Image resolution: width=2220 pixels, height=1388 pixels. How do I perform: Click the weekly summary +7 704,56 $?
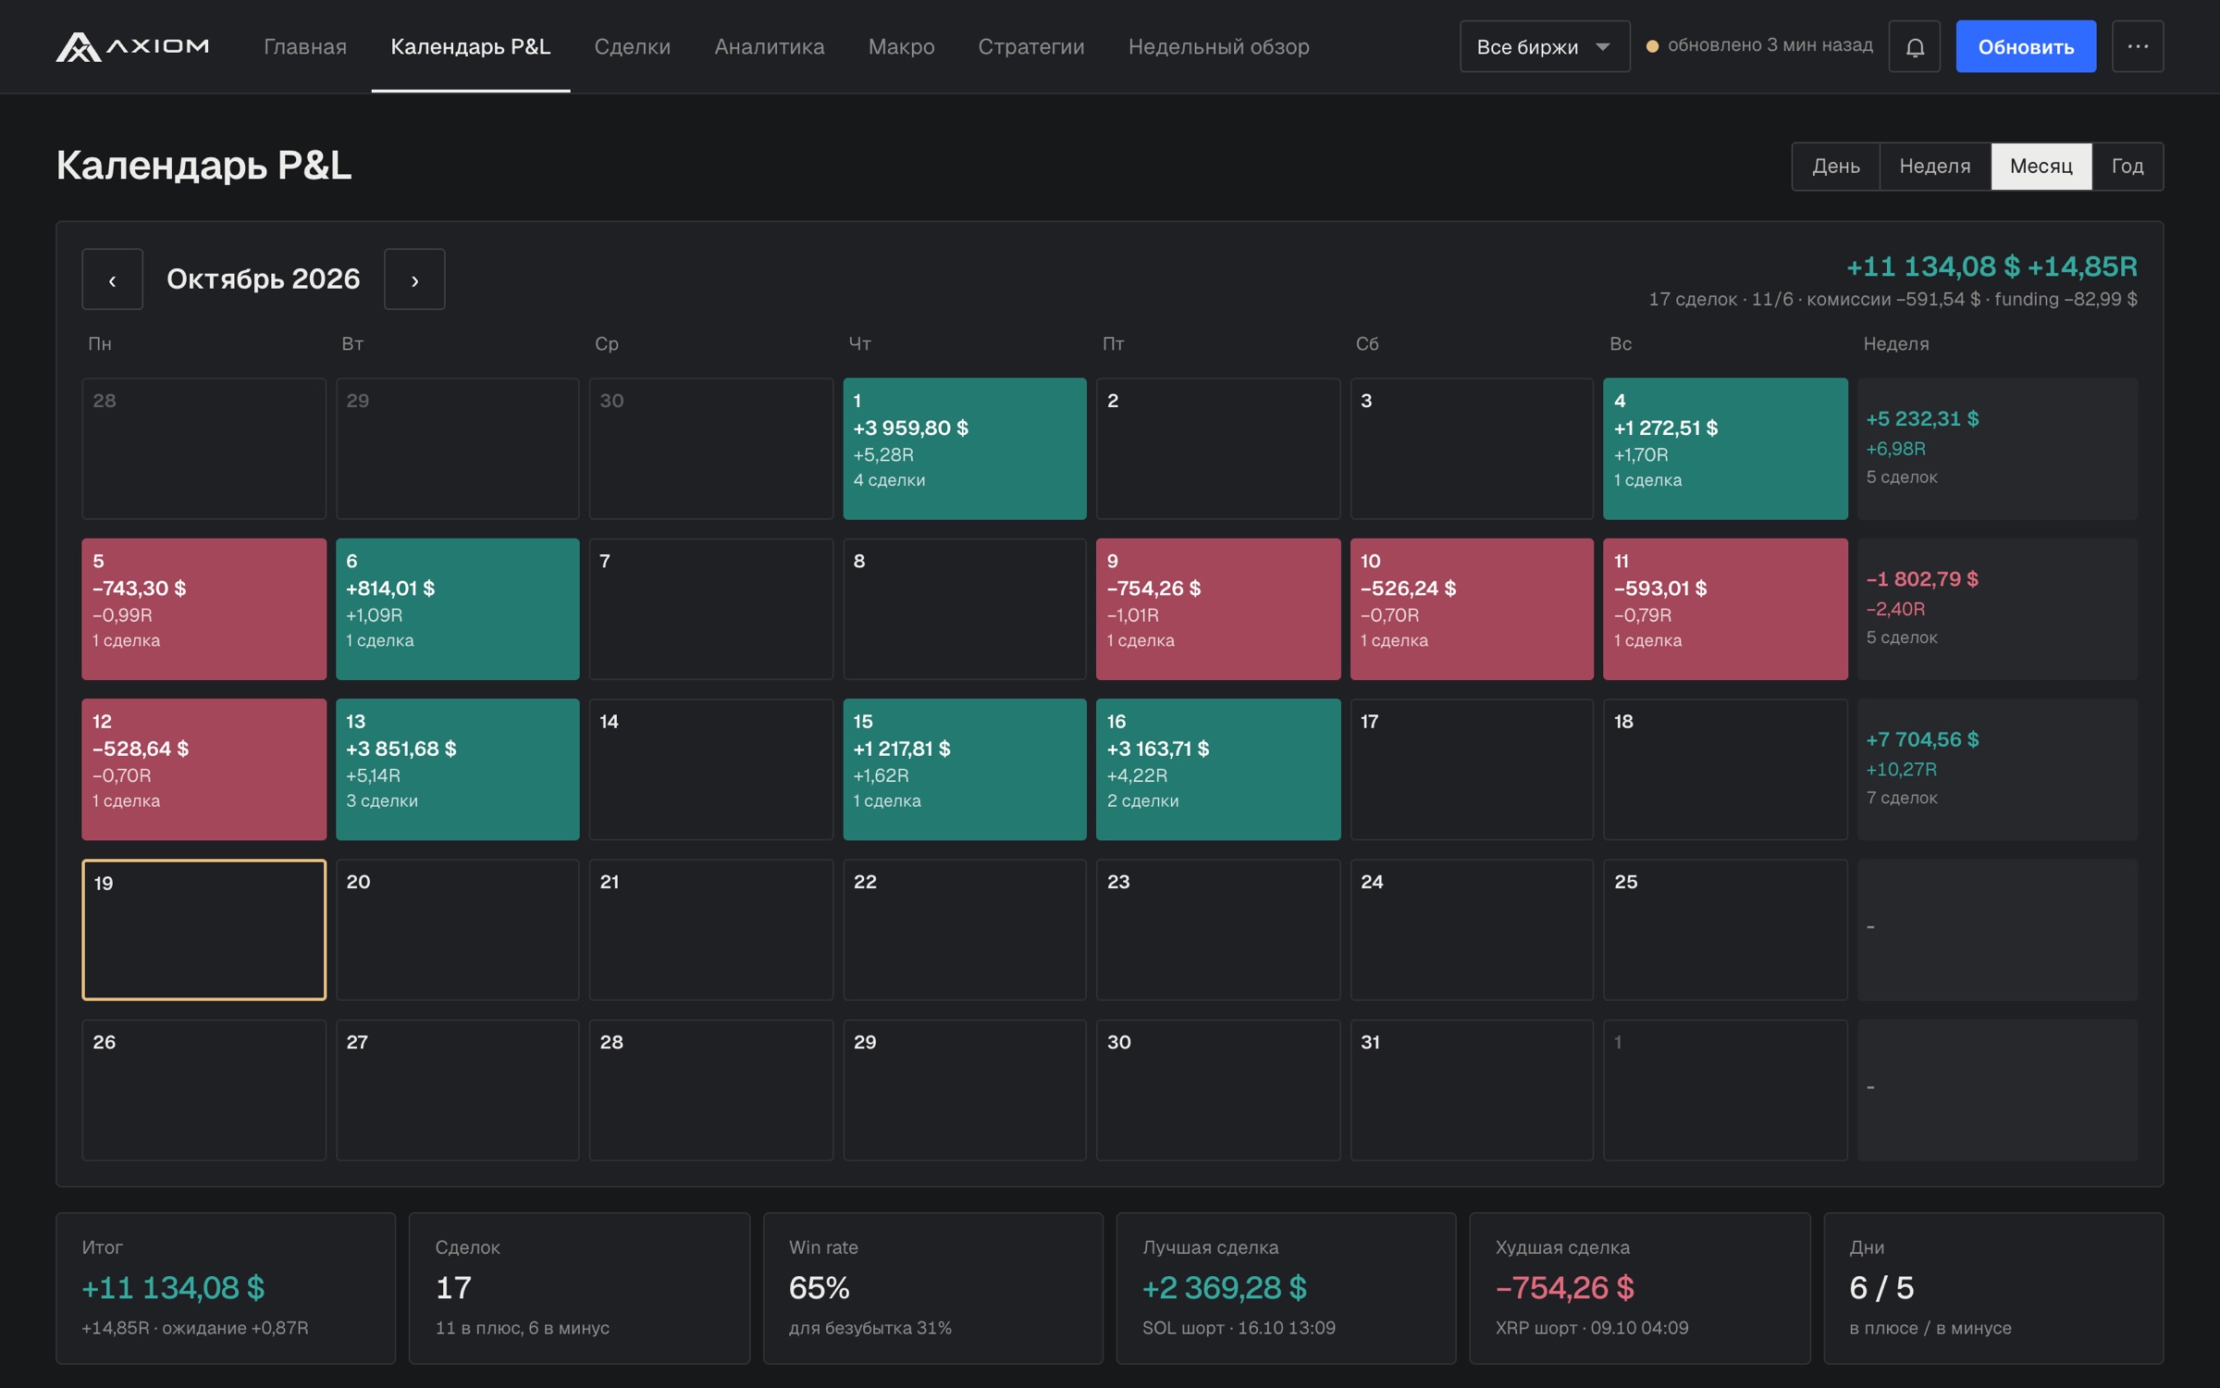tap(1997, 770)
